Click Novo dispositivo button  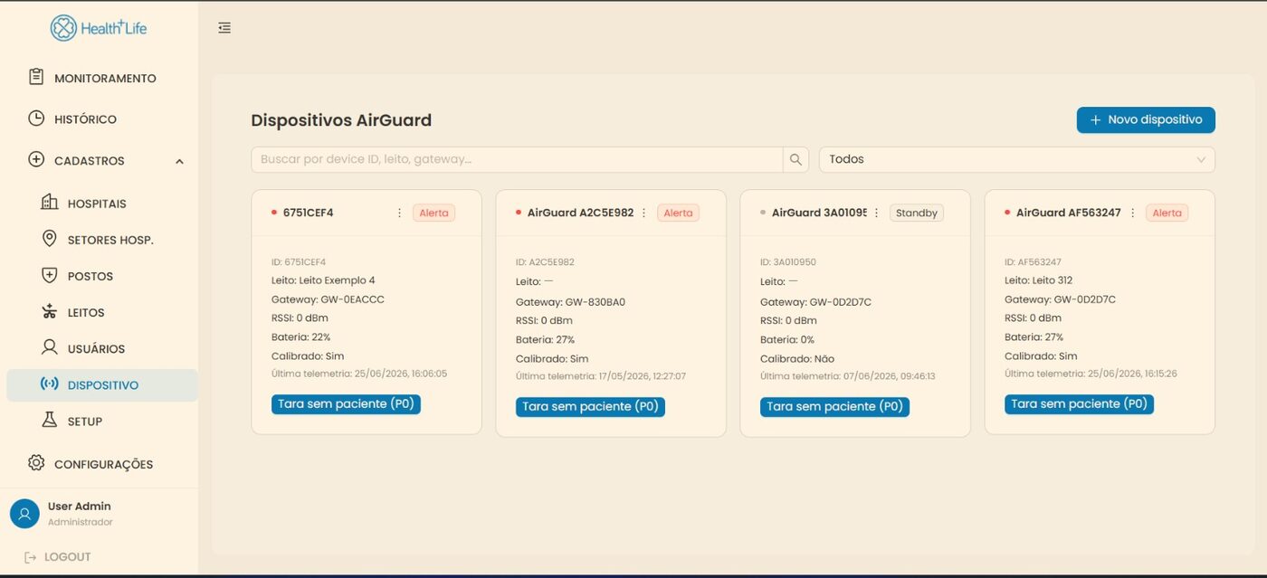[x=1145, y=119]
